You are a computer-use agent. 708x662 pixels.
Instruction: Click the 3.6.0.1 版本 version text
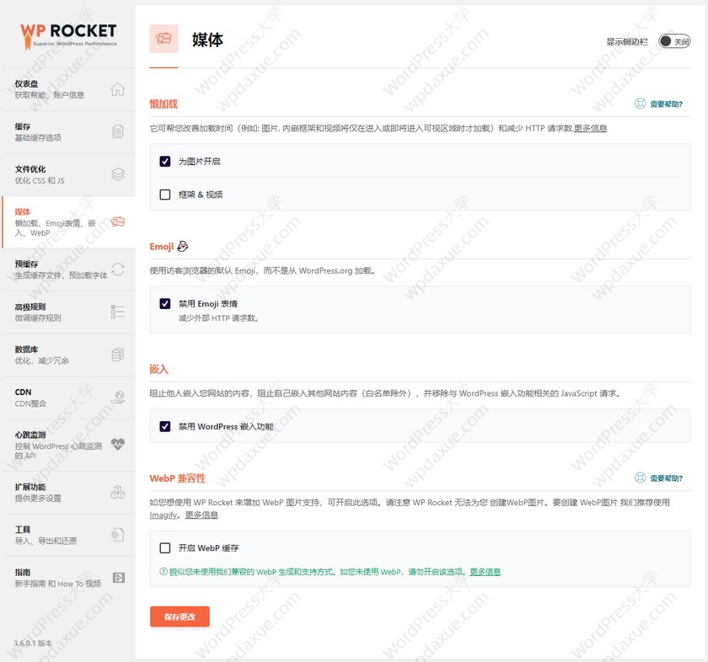pyautogui.click(x=33, y=643)
